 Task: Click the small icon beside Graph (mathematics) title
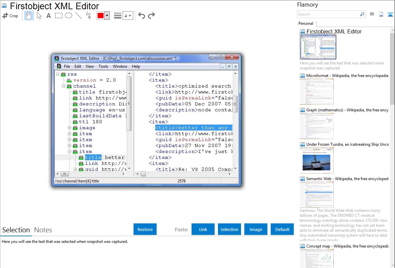pos(302,110)
